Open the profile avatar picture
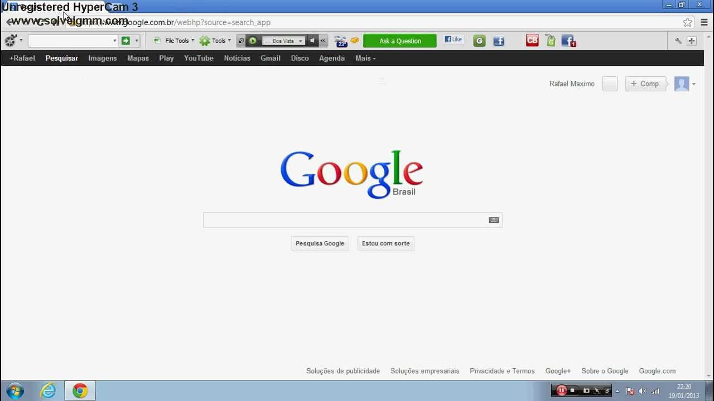The width and height of the screenshot is (714, 401). 682,84
